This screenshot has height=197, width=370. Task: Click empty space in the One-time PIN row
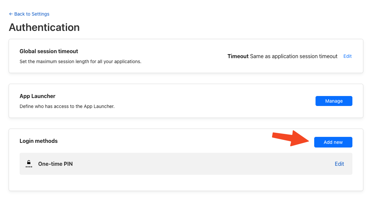click(x=199, y=164)
